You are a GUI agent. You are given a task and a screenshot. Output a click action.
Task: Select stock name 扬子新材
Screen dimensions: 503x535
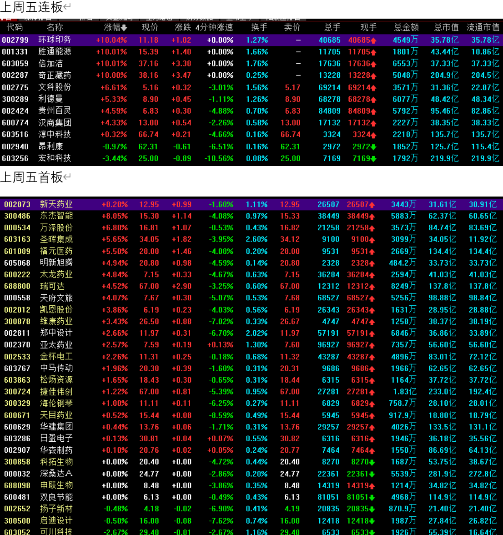point(56,509)
